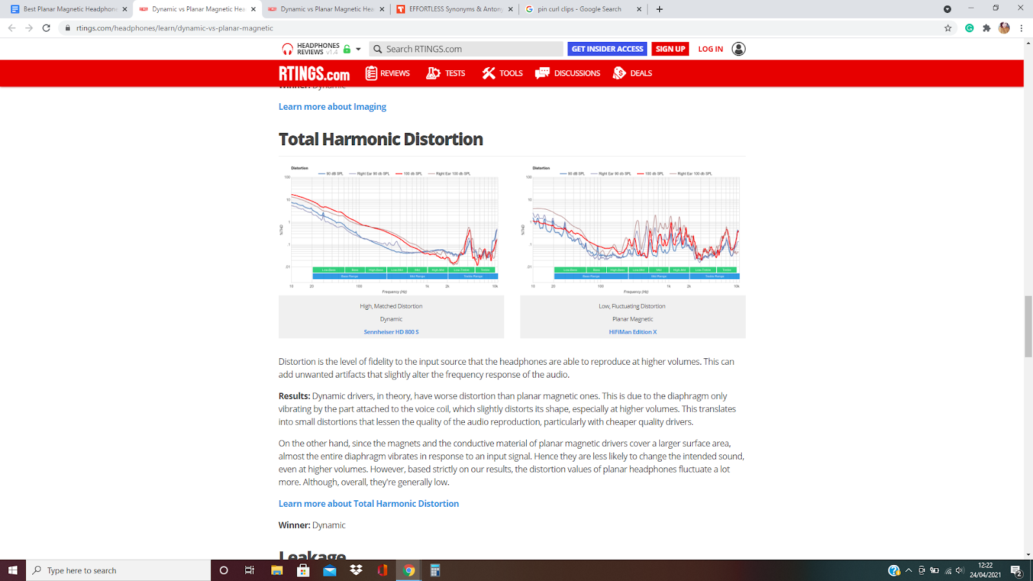This screenshot has width=1033, height=581.
Task: Click the address bar URL
Action: (174, 28)
